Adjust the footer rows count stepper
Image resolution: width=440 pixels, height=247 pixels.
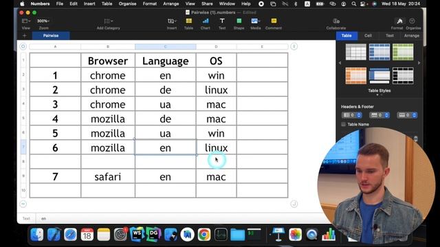click(415, 115)
